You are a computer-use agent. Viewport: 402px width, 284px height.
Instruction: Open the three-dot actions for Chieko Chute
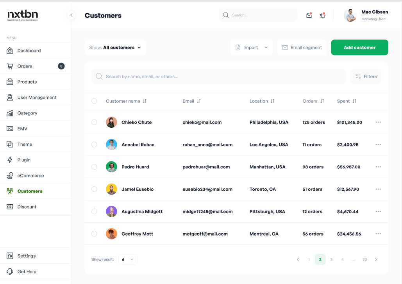378,122
